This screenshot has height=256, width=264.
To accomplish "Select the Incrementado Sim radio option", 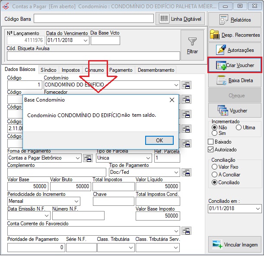I will [x=214, y=133].
